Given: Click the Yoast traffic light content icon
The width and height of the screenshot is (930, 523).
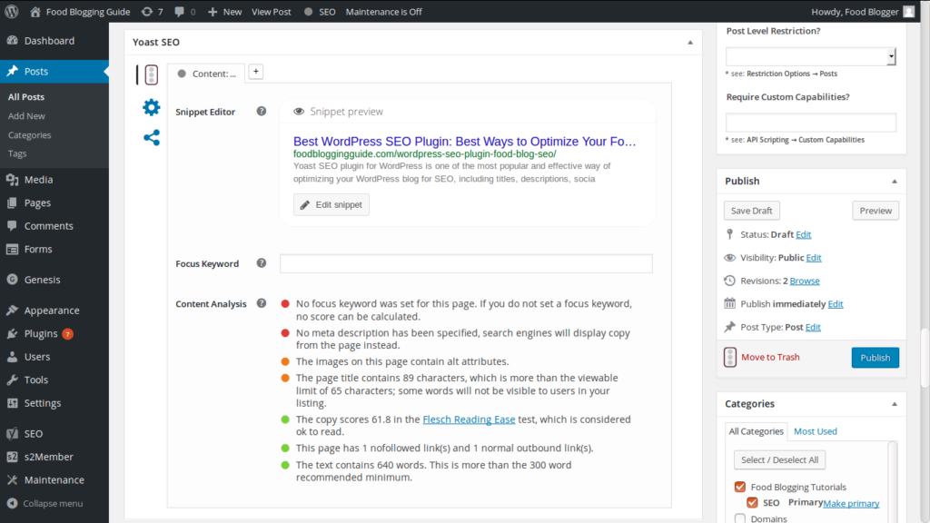Looking at the screenshot, I should point(151,75).
